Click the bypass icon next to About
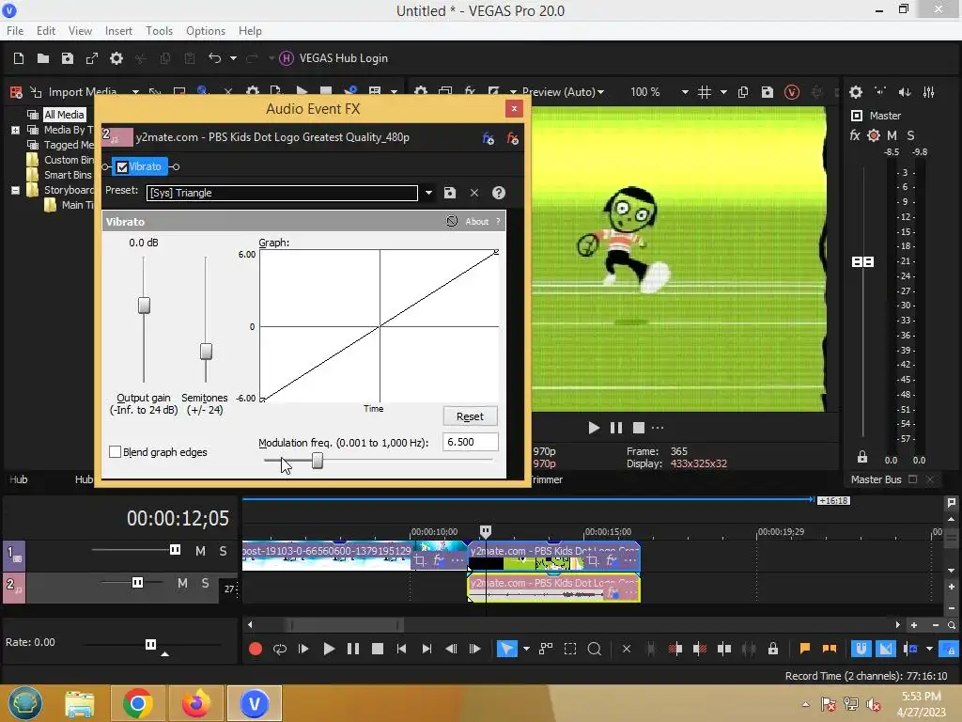This screenshot has width=962, height=722. 452,221
